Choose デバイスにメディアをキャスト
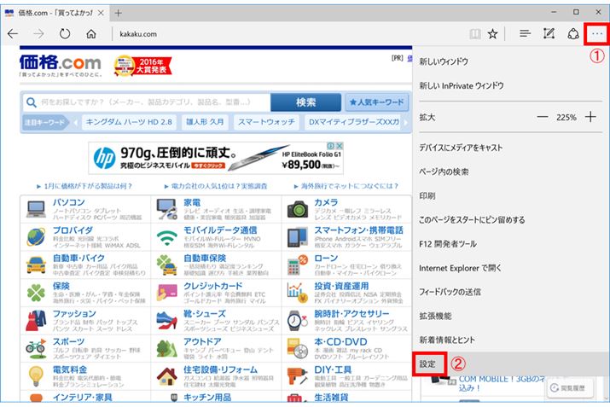610x407 pixels. point(461,148)
